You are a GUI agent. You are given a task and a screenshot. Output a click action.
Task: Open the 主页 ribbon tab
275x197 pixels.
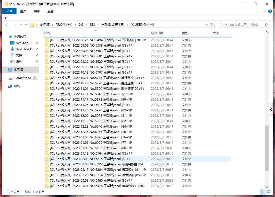pos(23,11)
